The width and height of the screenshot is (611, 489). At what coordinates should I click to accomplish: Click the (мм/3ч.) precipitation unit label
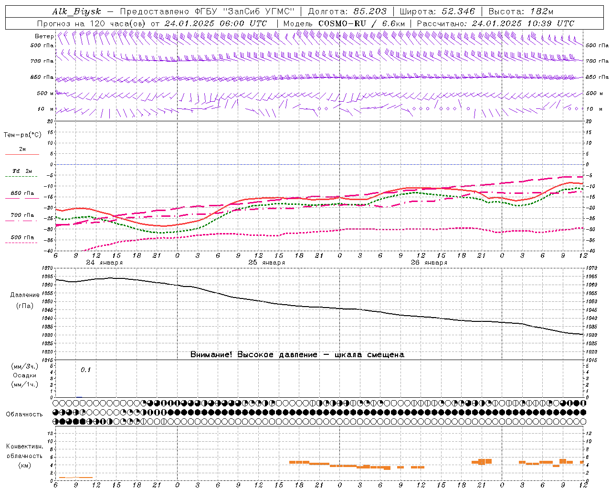point(25,366)
